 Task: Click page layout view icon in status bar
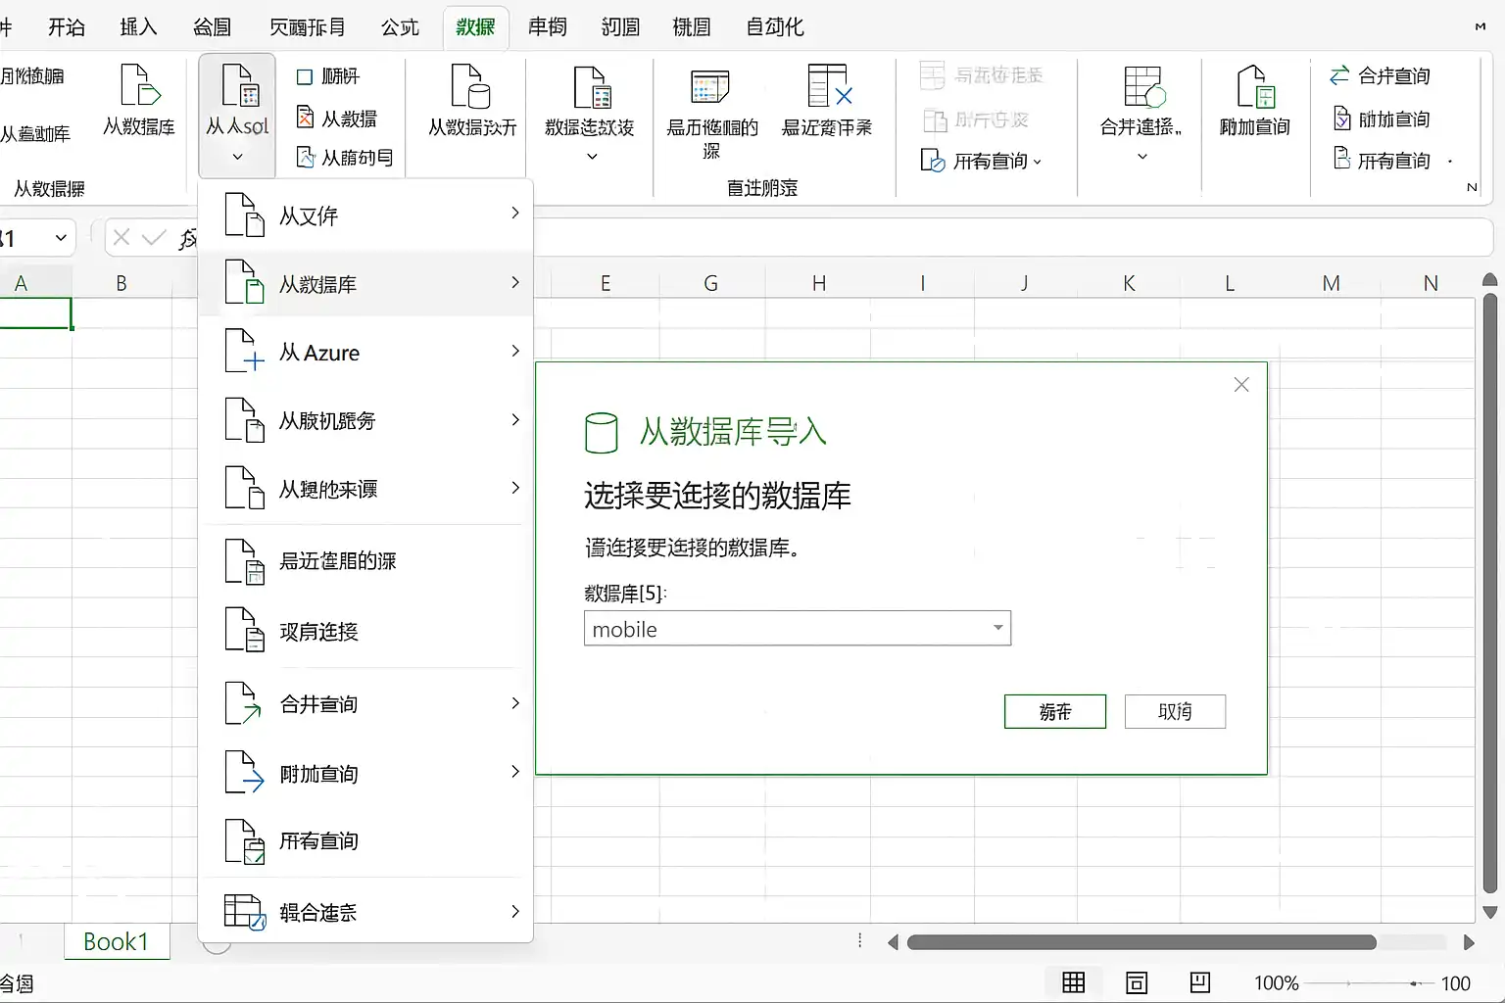pyautogui.click(x=1137, y=982)
